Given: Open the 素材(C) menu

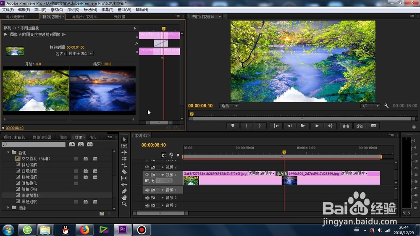Looking at the screenshot, I should 57,10.
